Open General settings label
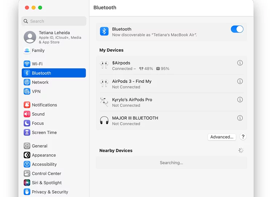Screen dimensions: 272x197 point(40,146)
